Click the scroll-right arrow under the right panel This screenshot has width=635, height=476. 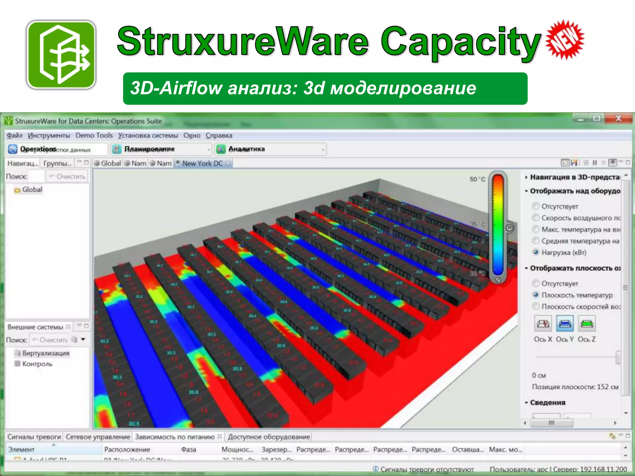point(615,423)
